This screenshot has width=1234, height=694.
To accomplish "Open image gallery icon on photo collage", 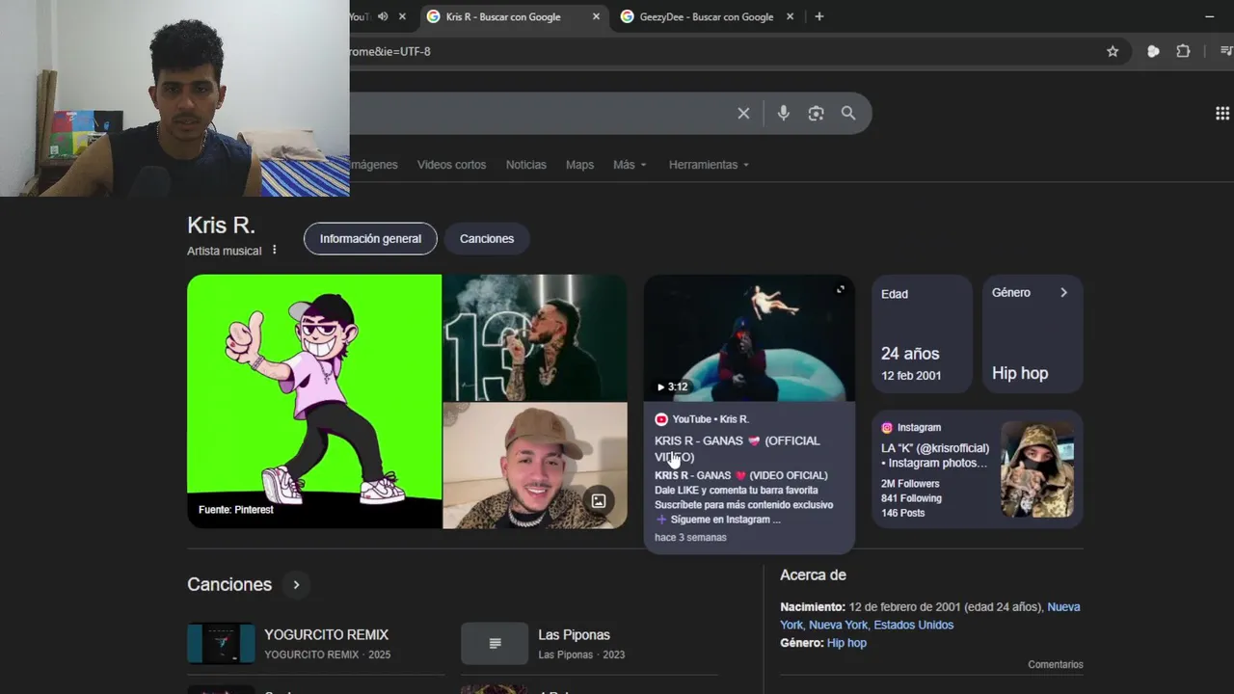I will 599,500.
